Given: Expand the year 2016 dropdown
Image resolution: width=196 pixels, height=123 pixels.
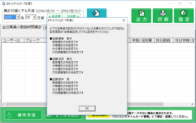Looking at the screenshot, I should (x=18, y=17).
